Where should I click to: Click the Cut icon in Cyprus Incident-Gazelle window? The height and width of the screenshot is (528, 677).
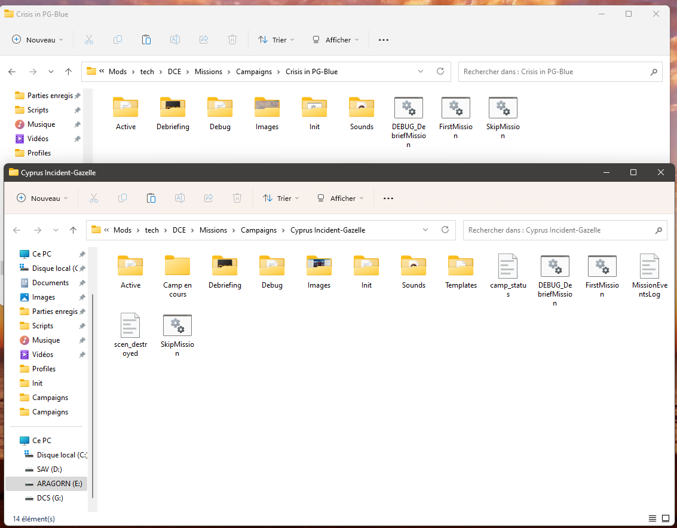[x=94, y=199]
